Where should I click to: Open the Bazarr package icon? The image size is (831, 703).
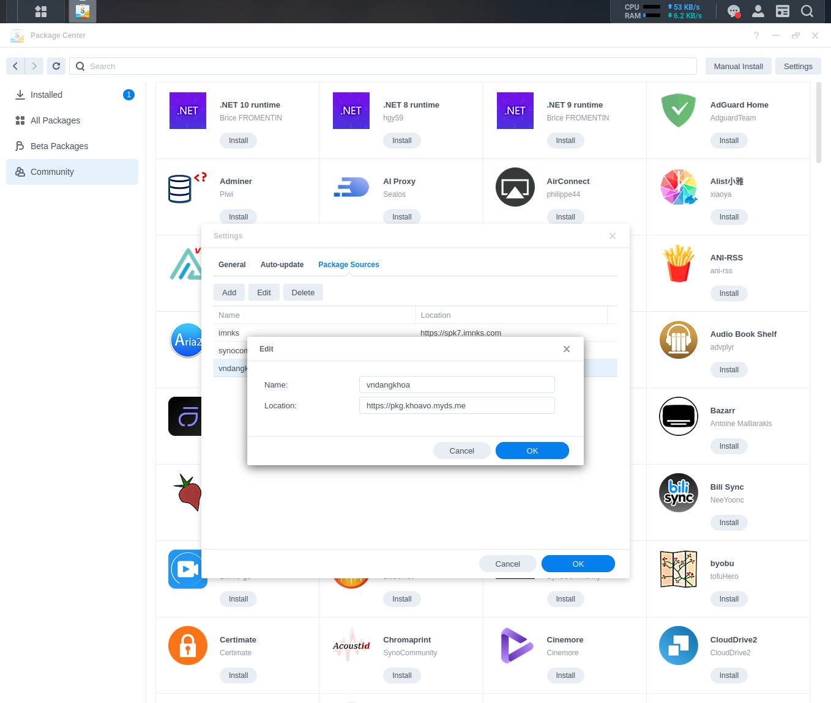679,416
